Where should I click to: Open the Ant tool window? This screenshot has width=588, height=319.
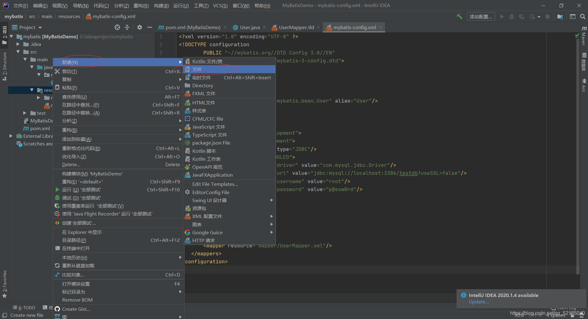click(x=584, y=85)
